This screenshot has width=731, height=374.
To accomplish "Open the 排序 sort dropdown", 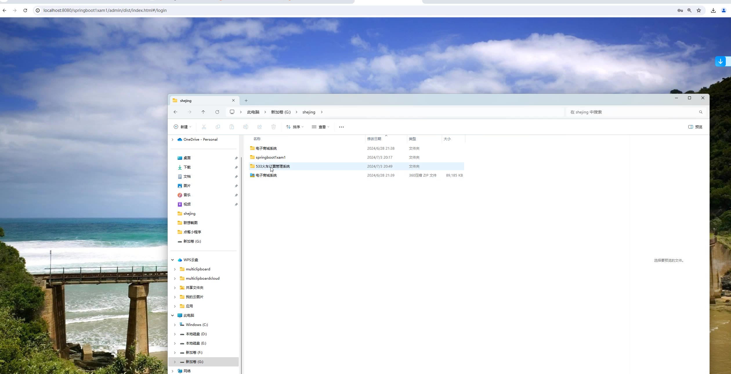I will (x=295, y=127).
